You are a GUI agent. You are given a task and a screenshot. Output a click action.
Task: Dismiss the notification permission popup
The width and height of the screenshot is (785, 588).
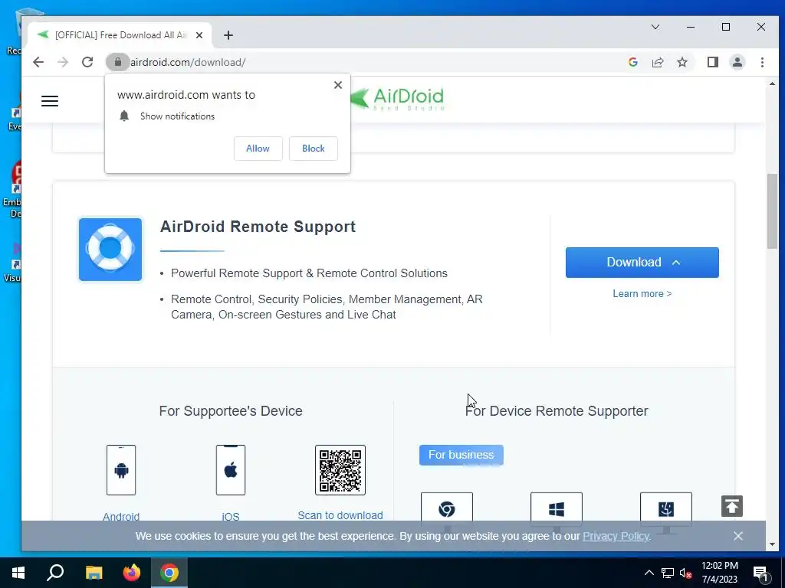click(x=338, y=85)
